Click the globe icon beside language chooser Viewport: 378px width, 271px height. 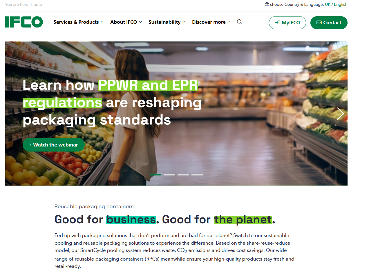(267, 4)
